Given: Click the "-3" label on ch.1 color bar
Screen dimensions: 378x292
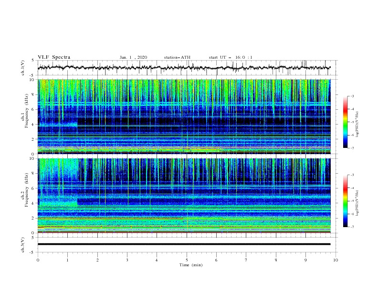Looking at the screenshot, I should point(352,96).
